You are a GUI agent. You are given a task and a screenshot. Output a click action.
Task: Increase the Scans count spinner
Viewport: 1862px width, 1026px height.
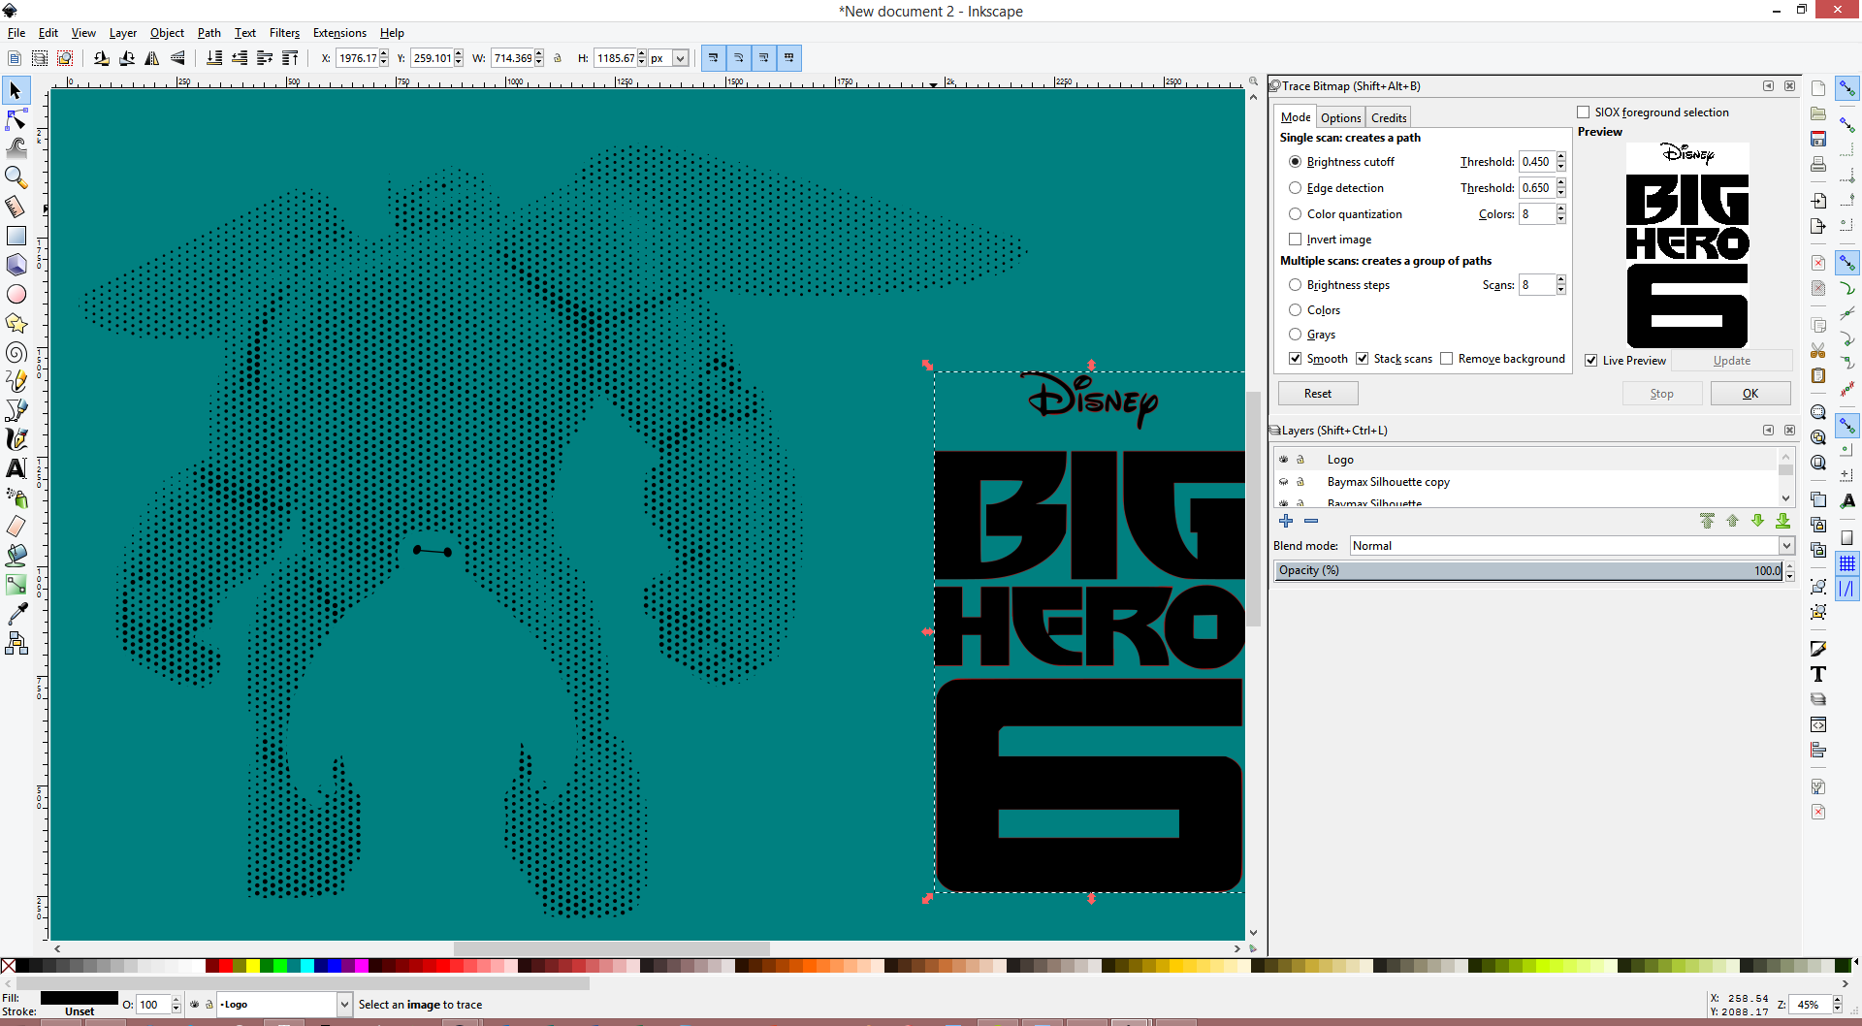point(1561,280)
